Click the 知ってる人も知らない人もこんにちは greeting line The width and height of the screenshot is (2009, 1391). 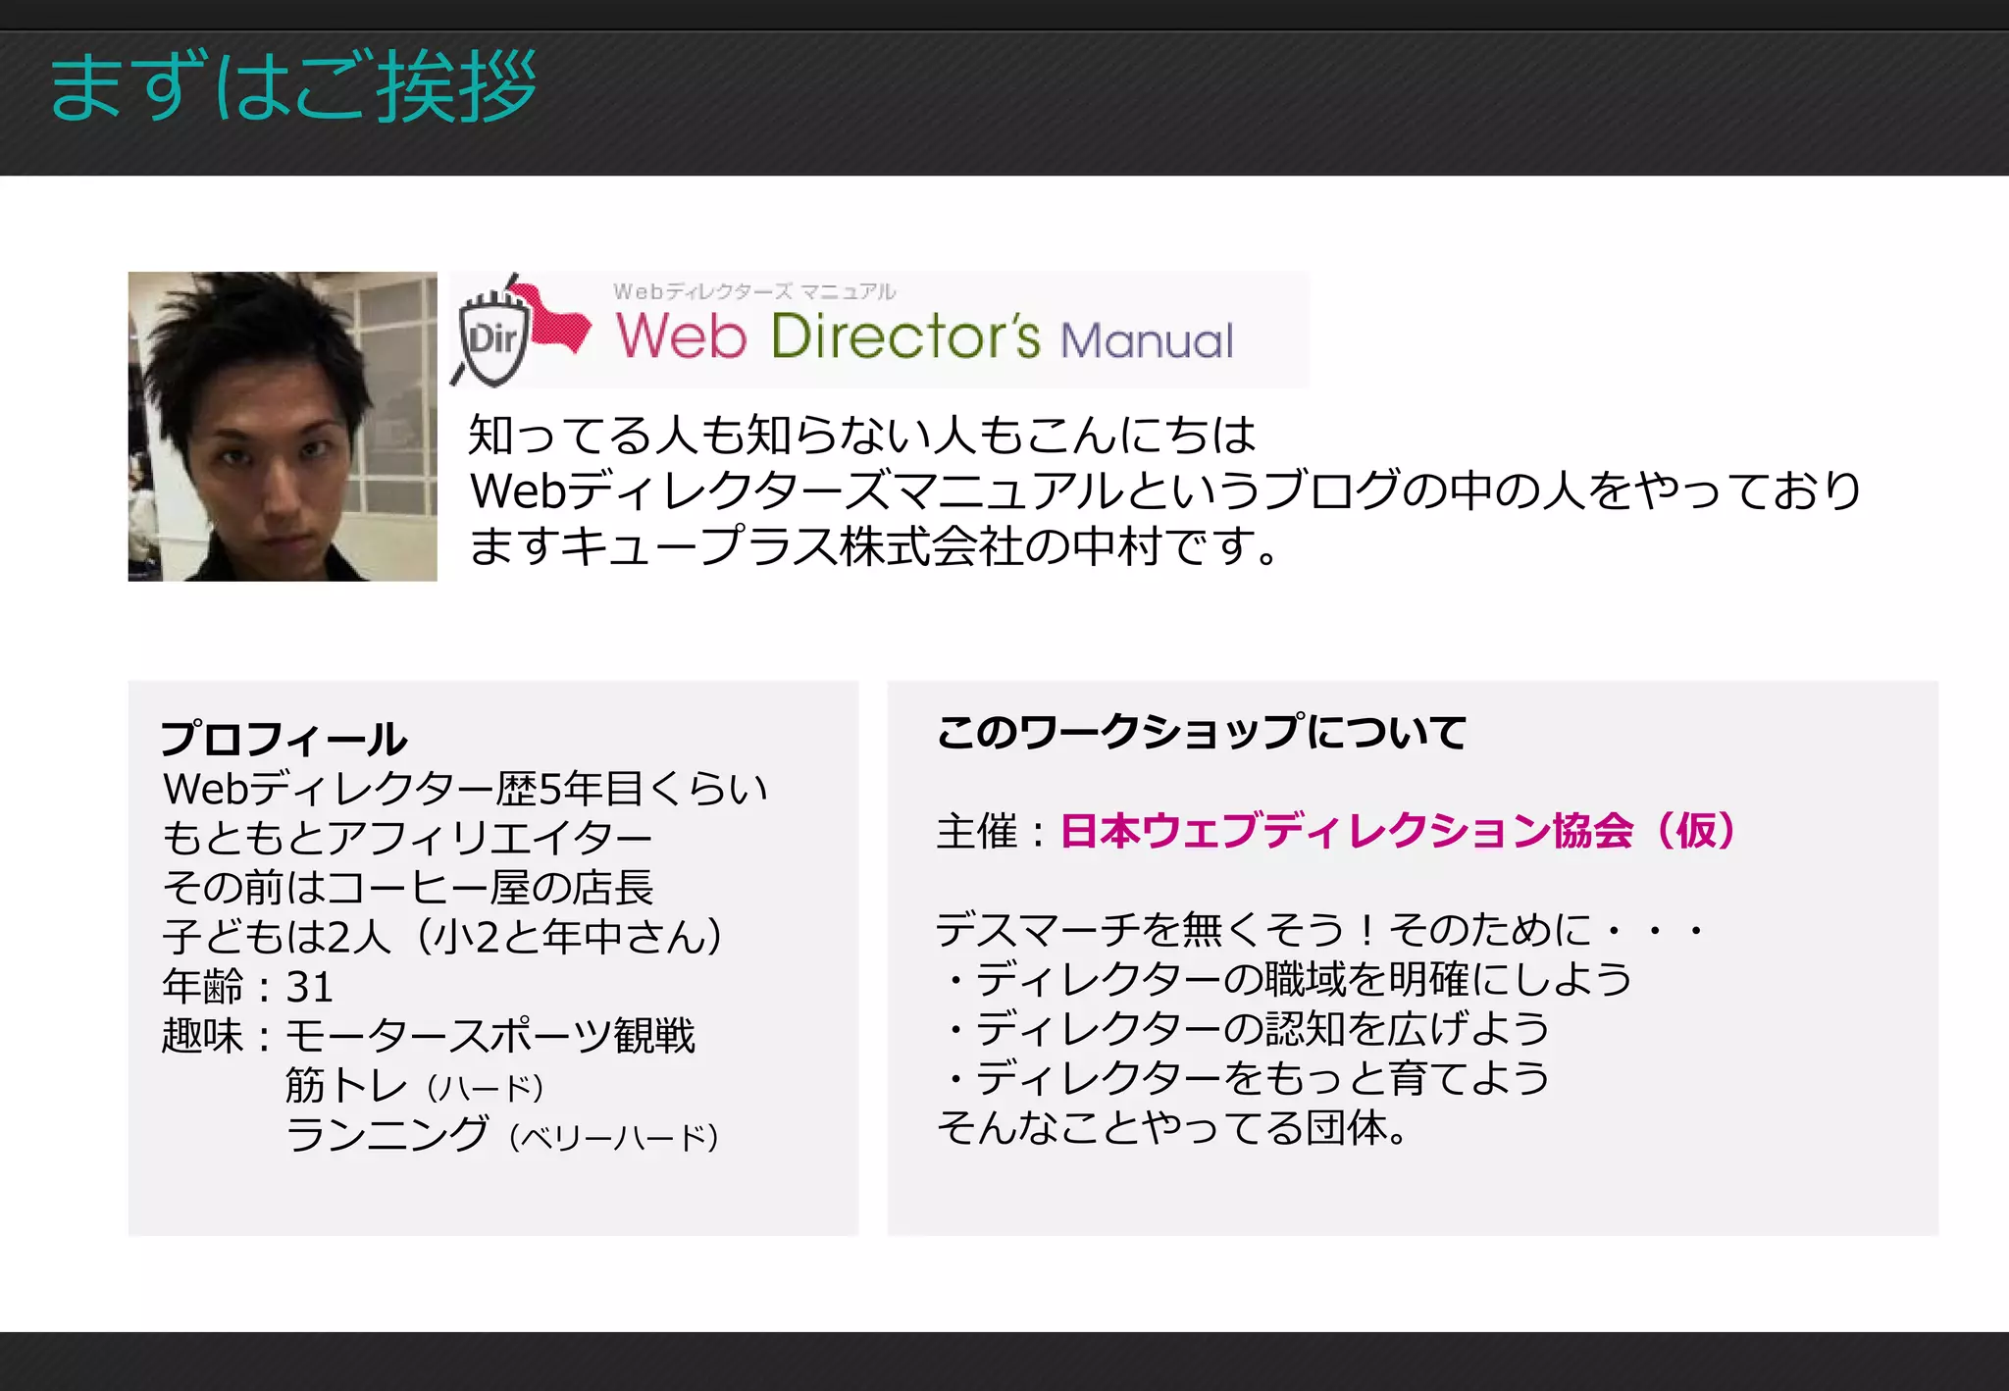tap(862, 435)
